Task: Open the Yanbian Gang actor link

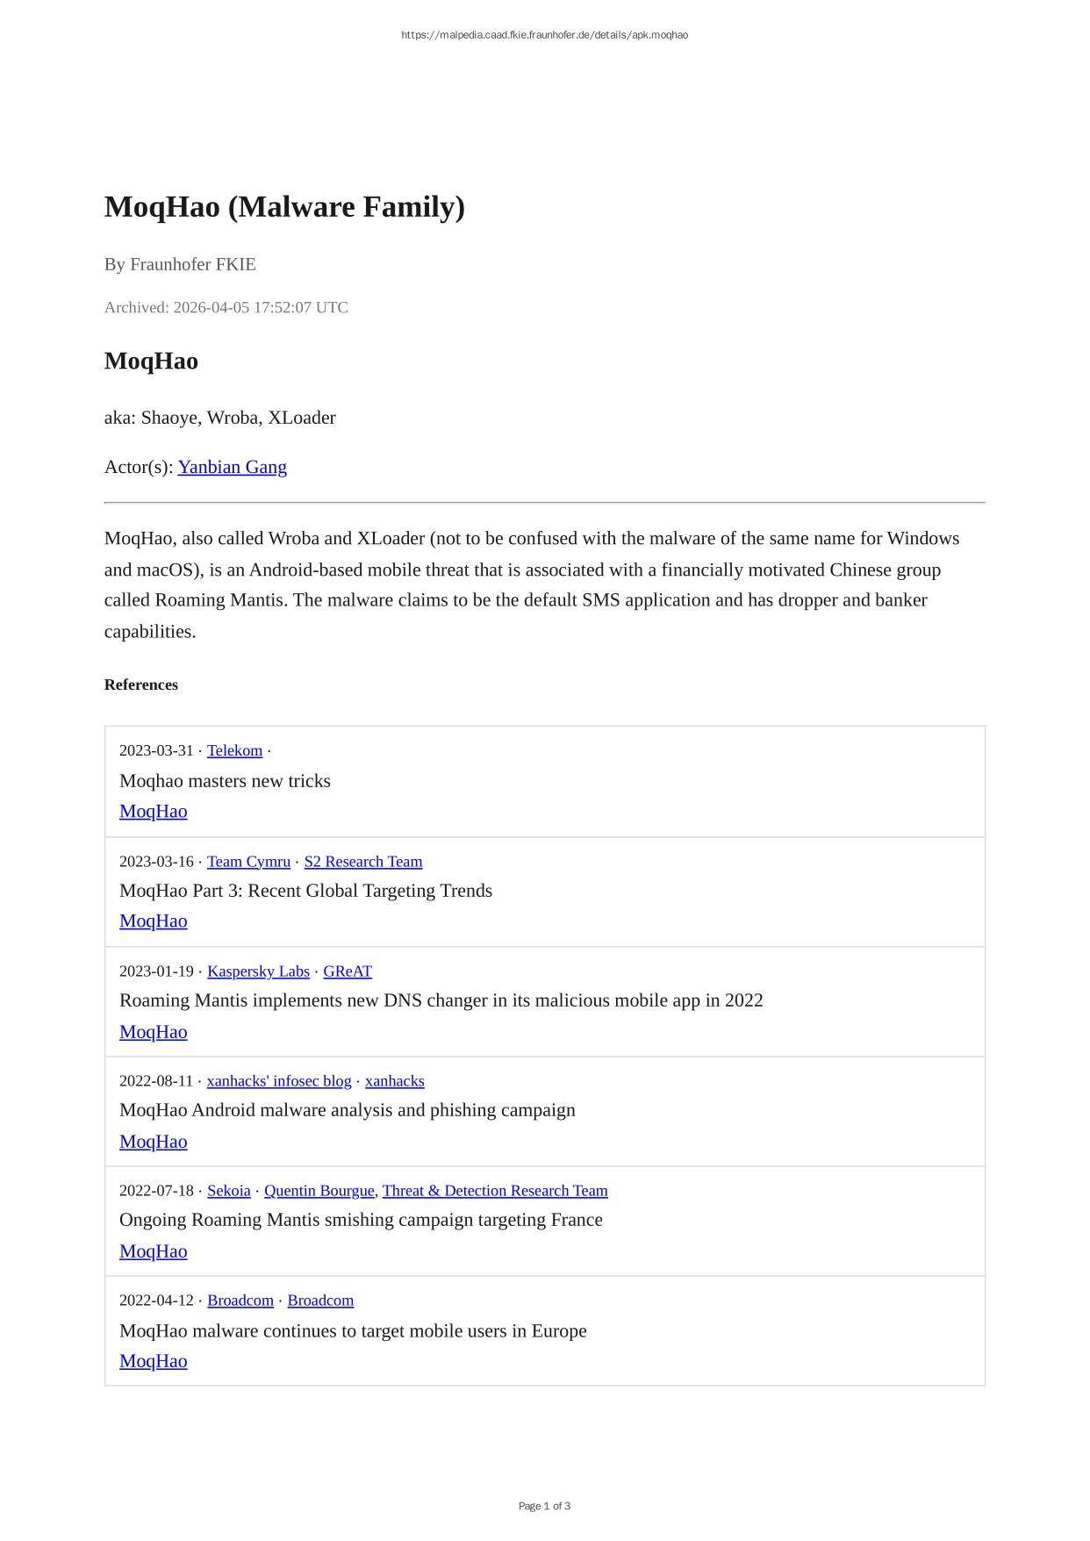Action: coord(232,467)
